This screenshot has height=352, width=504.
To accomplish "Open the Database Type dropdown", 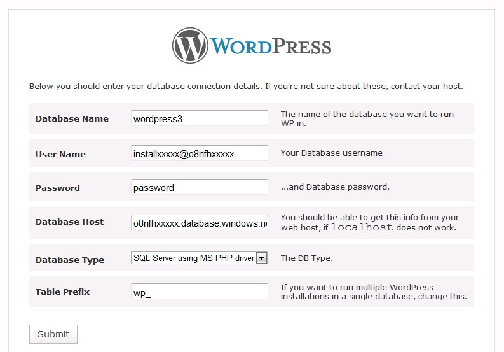I will point(199,258).
